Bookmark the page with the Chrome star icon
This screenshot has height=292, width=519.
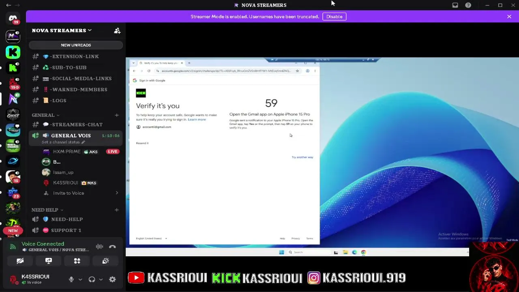(x=297, y=71)
